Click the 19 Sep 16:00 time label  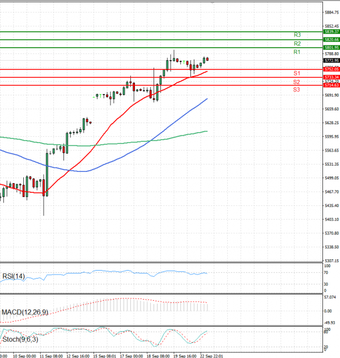point(185,356)
